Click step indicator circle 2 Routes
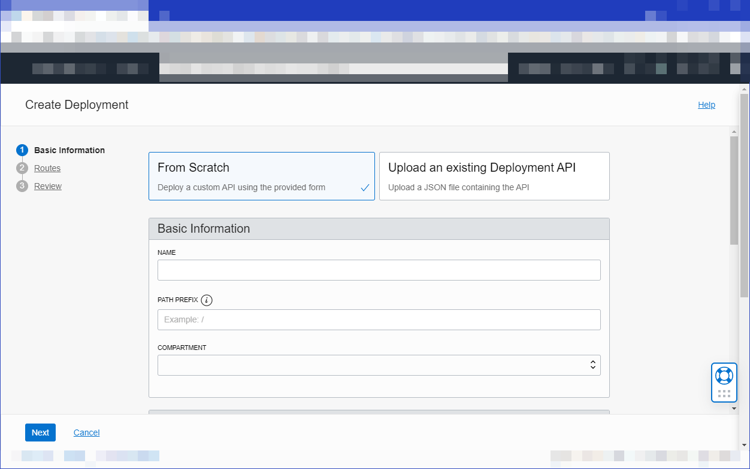The width and height of the screenshot is (750, 469). pos(22,168)
